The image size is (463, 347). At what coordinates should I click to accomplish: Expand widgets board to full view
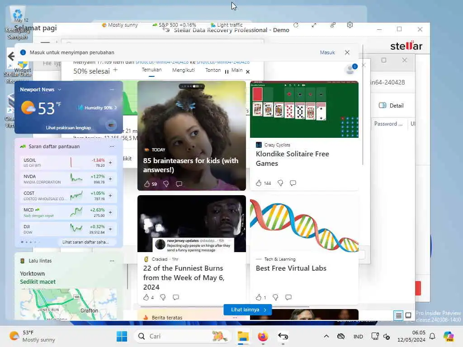coord(314,25)
